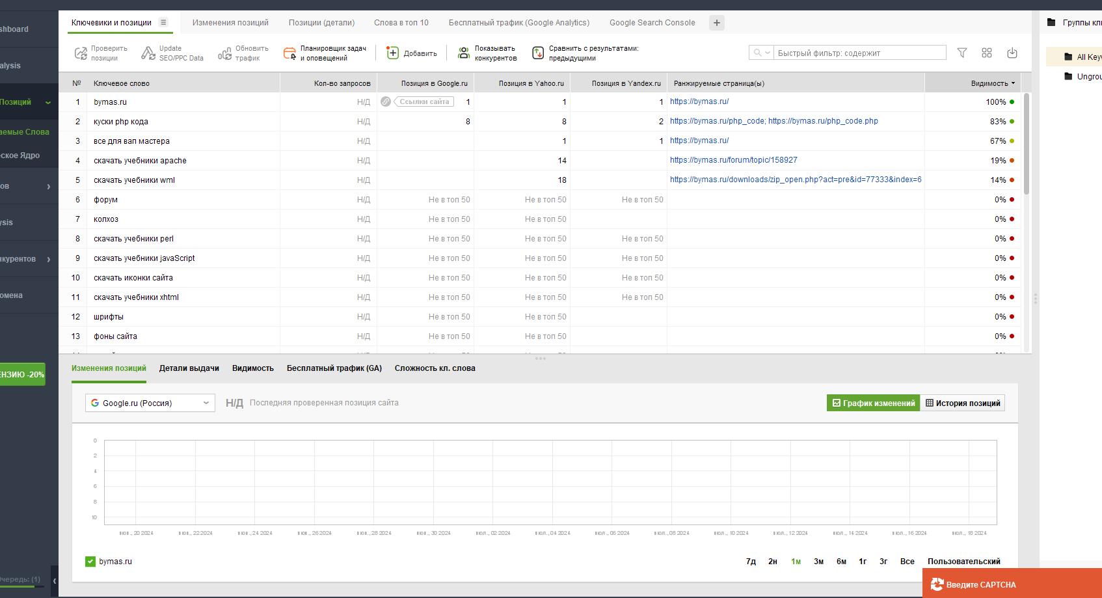Viewport: 1102px width, 598px height.
Task: Set chart range to 1г
Action: pos(863,562)
